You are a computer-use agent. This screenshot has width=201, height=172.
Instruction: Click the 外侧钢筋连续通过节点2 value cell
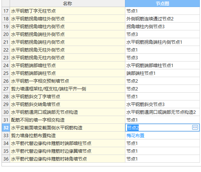(162, 19)
